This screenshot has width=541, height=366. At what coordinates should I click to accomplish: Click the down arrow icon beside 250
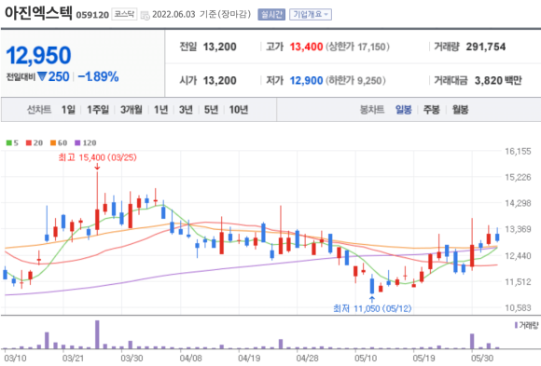[x=42, y=76]
